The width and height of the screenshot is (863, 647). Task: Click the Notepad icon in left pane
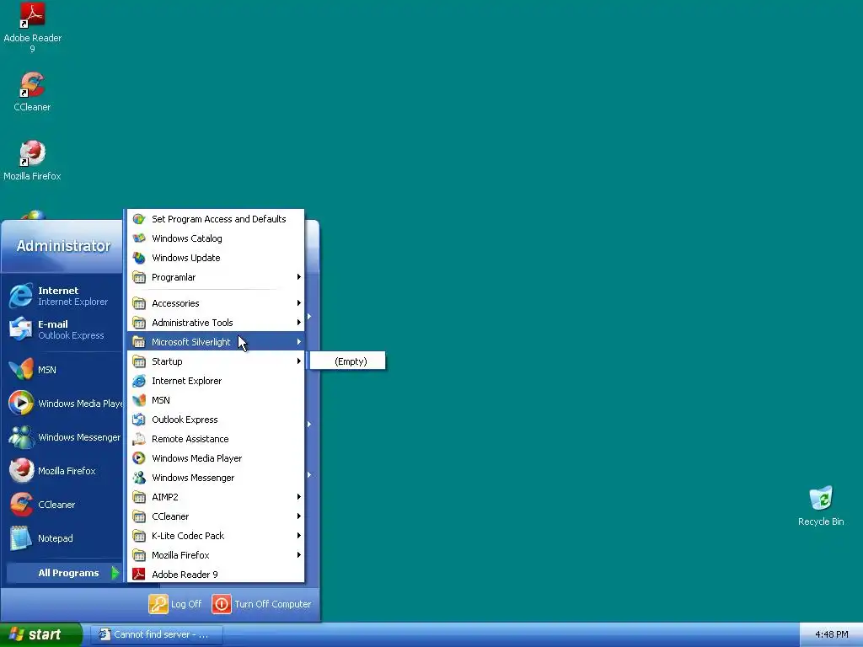(21, 538)
